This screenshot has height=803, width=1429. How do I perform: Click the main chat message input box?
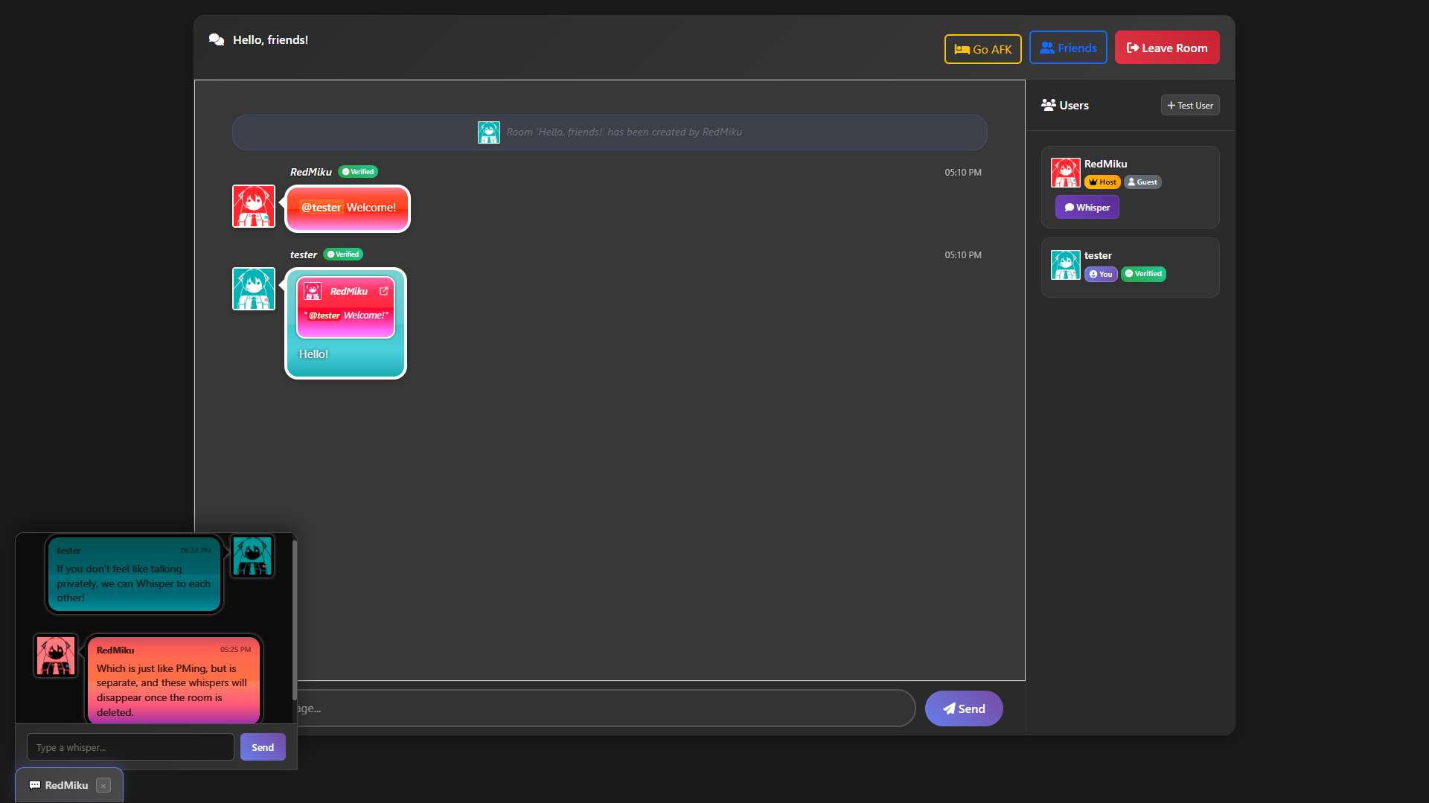[x=603, y=708]
